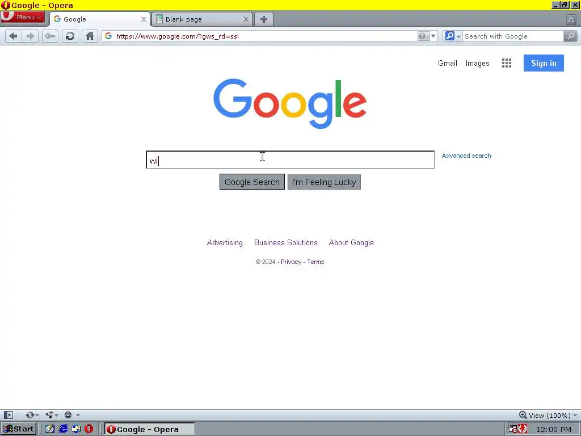Screen dimensions: 581x436
Task: Launch Opera from quick launch
Action: [89, 429]
